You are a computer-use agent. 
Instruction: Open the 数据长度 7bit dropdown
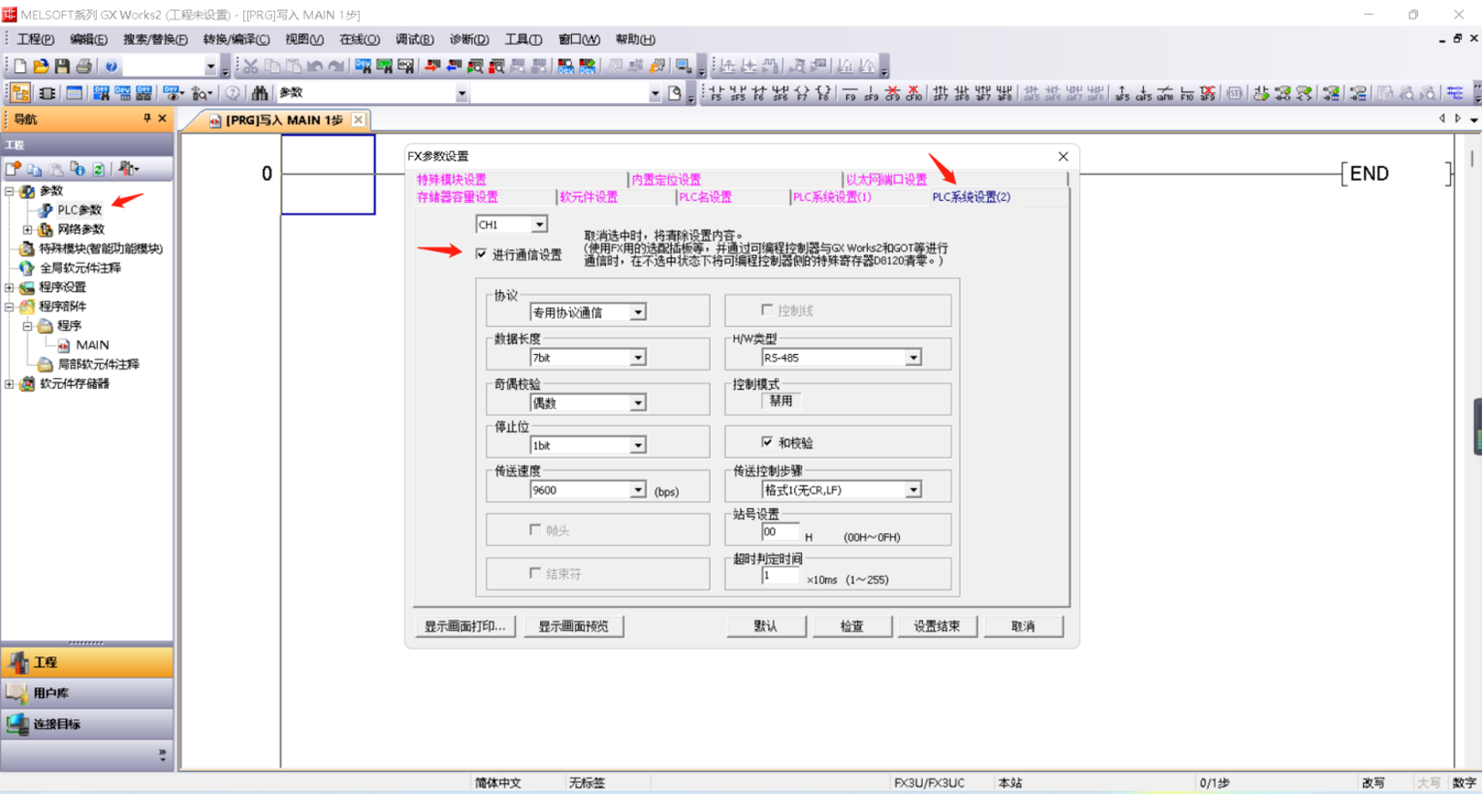tap(638, 358)
